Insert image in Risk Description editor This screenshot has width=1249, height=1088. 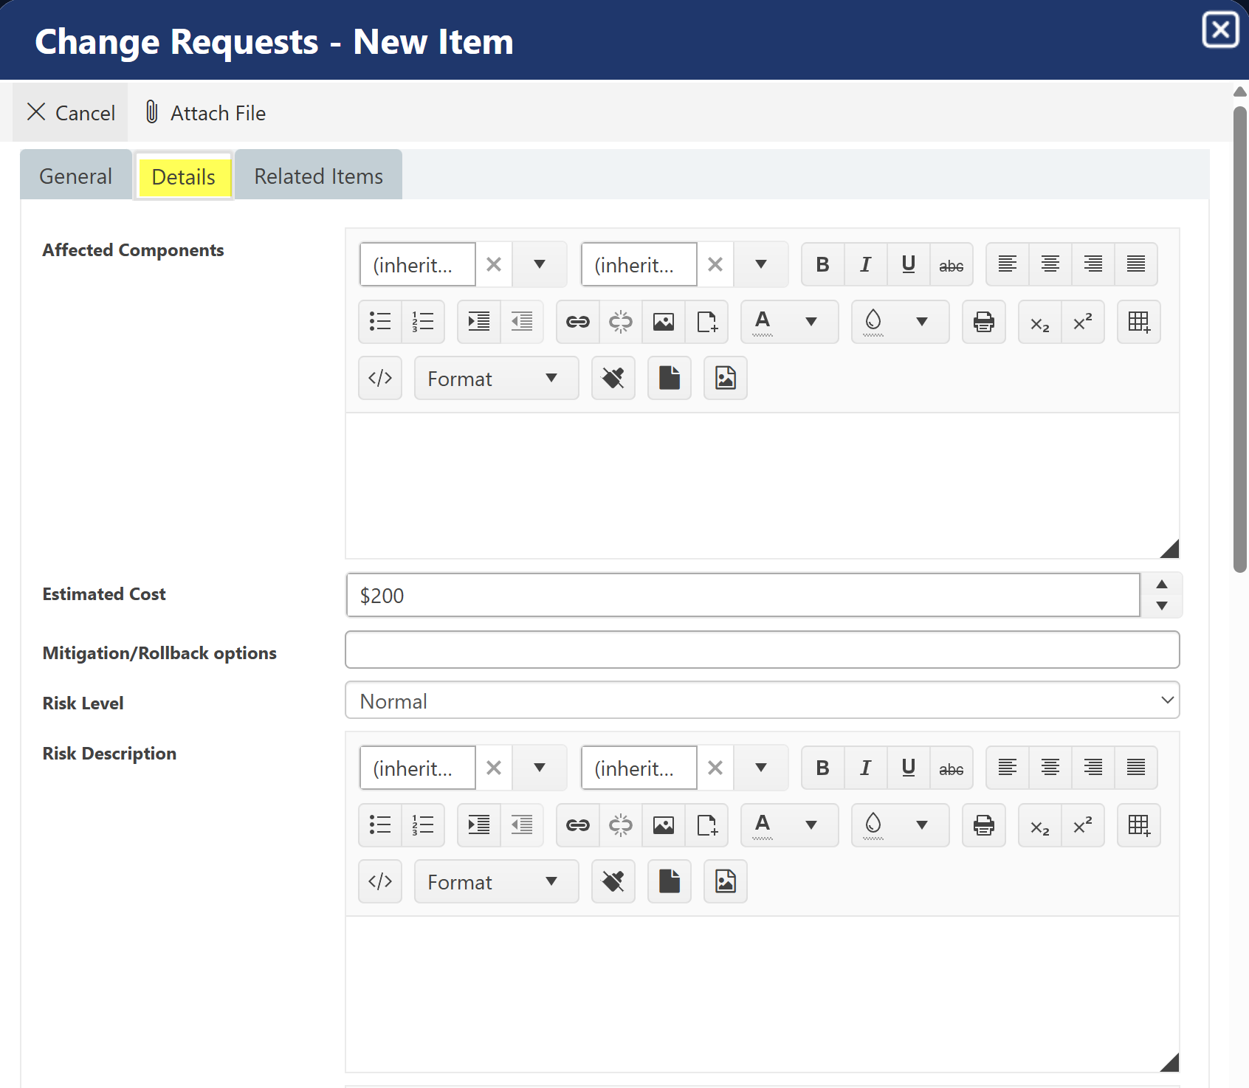pos(663,825)
